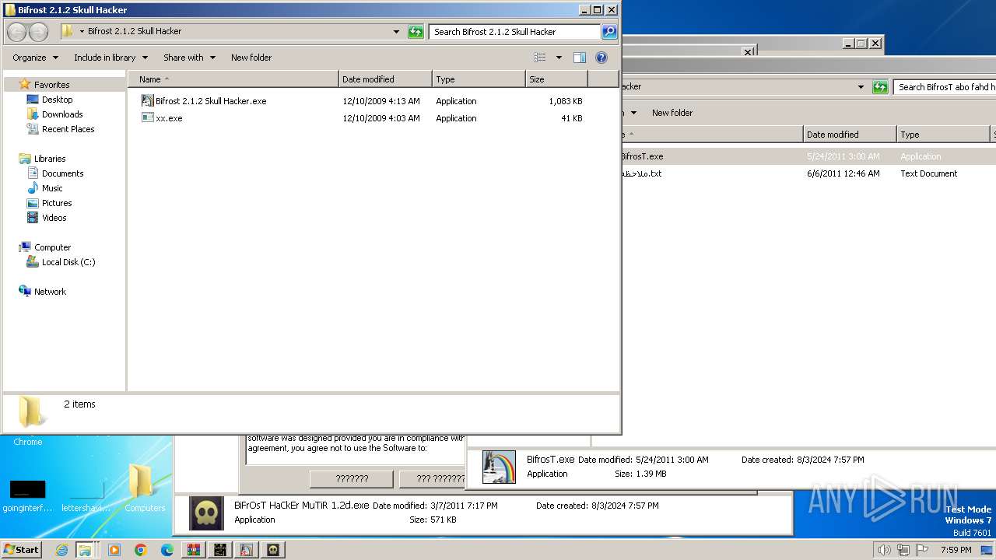Click the address bar path text

[x=135, y=32]
